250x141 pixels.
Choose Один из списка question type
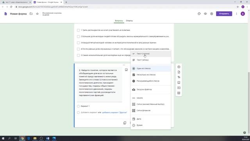(x=151, y=69)
